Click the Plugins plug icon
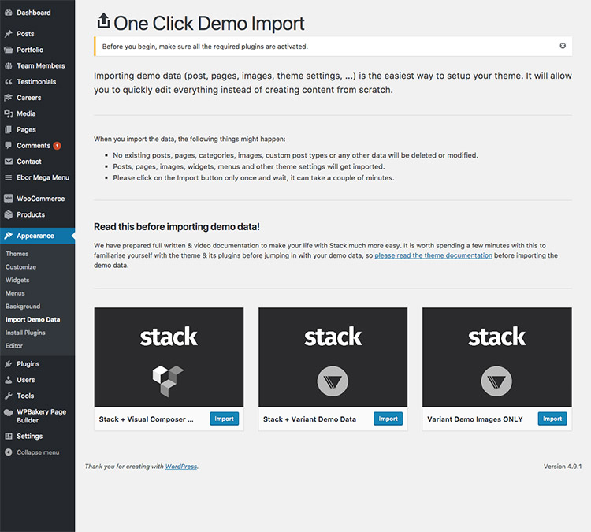This screenshot has width=591, height=532. pos(8,364)
